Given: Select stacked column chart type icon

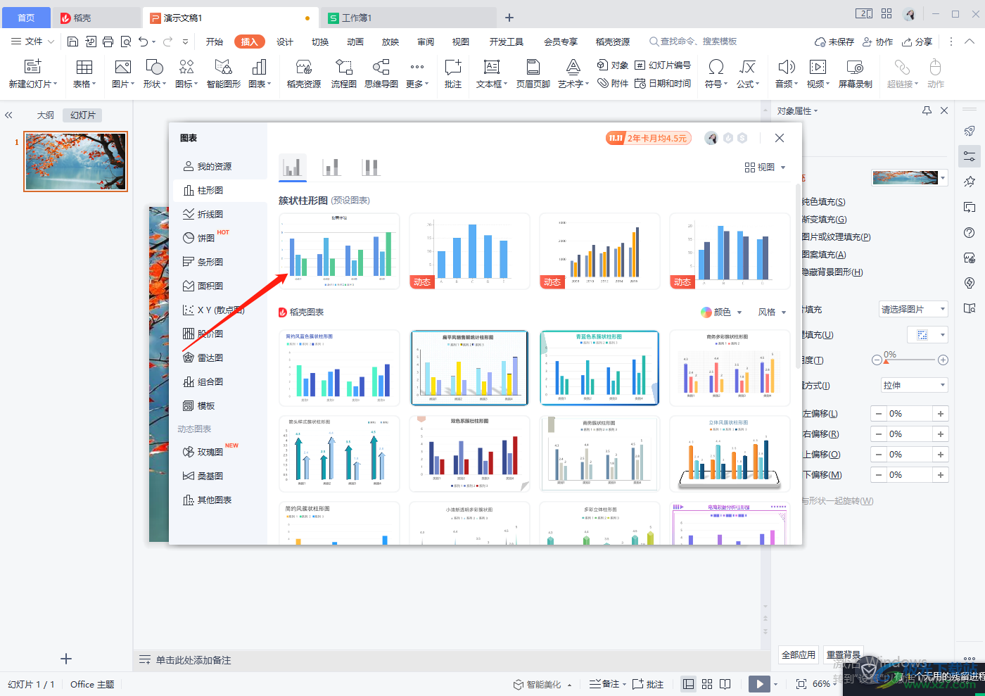Looking at the screenshot, I should (x=331, y=167).
